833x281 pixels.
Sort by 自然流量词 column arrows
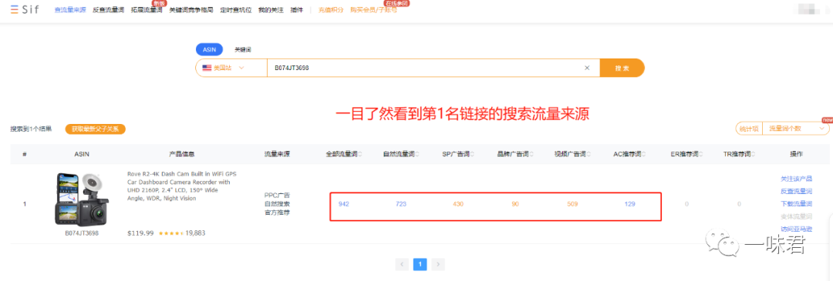point(417,154)
